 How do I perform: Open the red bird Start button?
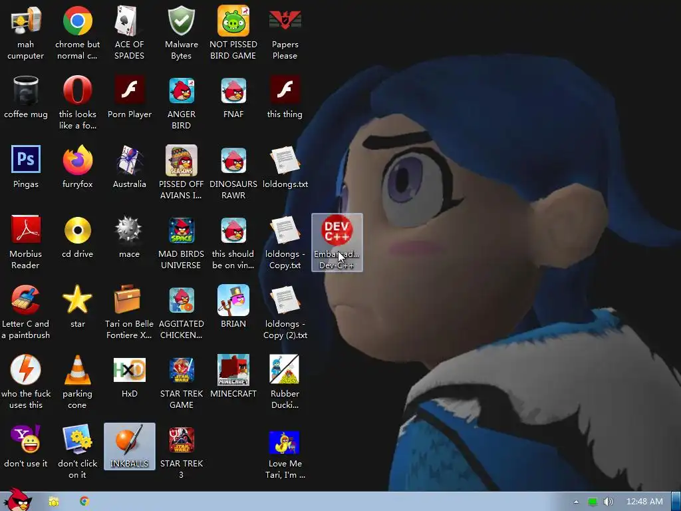[17, 500]
